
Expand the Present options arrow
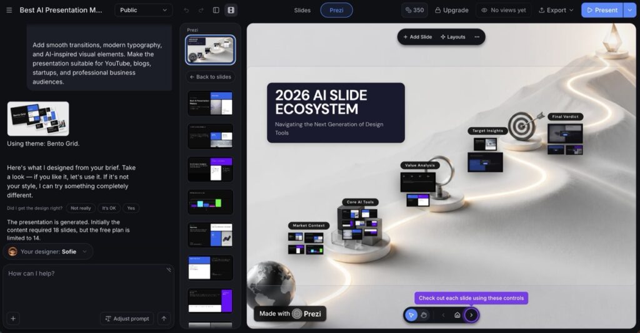tap(630, 10)
